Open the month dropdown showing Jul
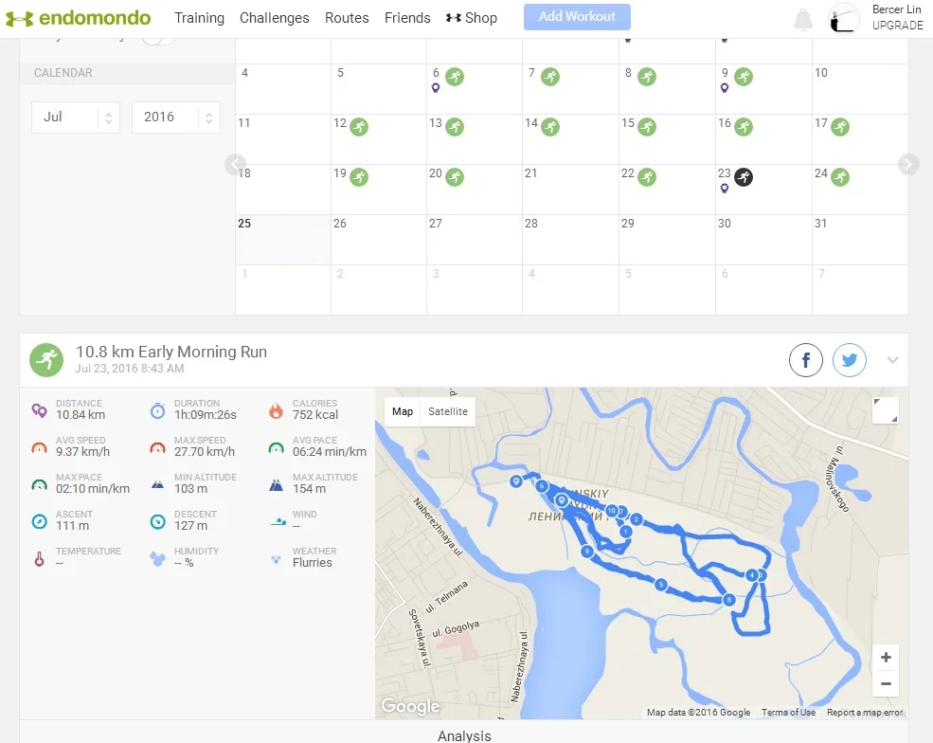 coord(76,118)
